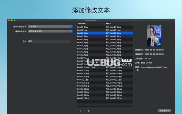Click the minus icon to remove file
Viewport: 182px width, 114px height.
click(84, 111)
